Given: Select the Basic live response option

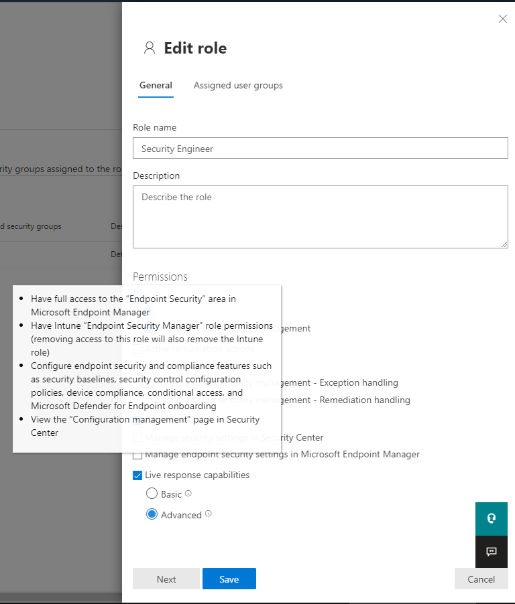Looking at the screenshot, I should (x=152, y=494).
